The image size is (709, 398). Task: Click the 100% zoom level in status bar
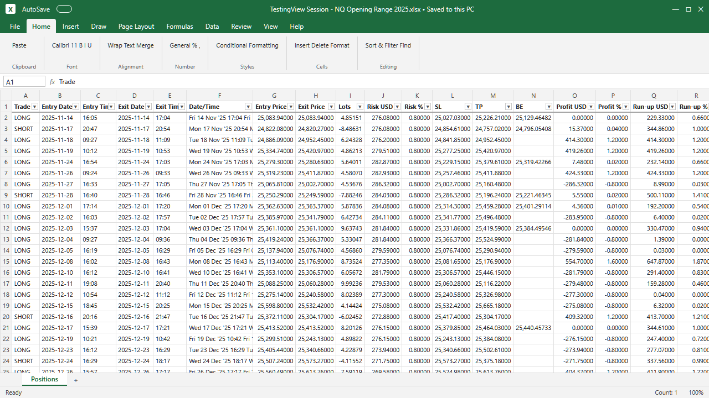(x=696, y=392)
